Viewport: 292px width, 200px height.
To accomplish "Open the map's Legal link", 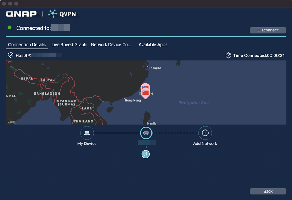I will click(12, 122).
